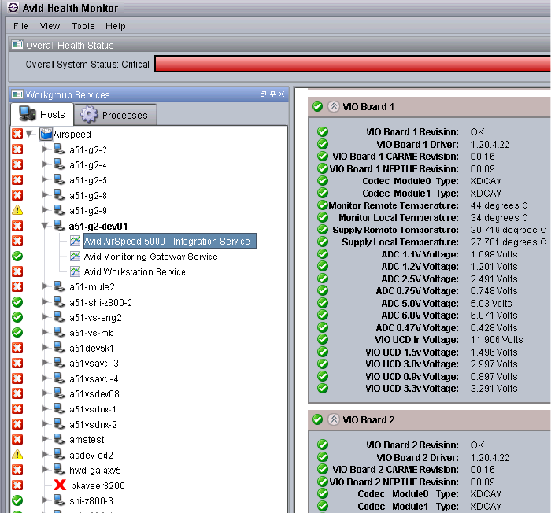551x513 pixels.
Task: Select the a51dev5k1 host
Action: (x=91, y=348)
